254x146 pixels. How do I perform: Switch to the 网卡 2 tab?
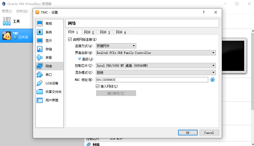(x=89, y=32)
